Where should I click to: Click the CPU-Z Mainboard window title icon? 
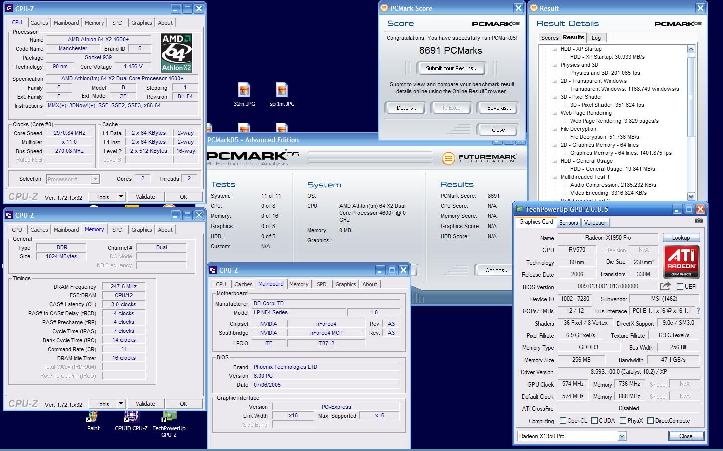pos(213,270)
